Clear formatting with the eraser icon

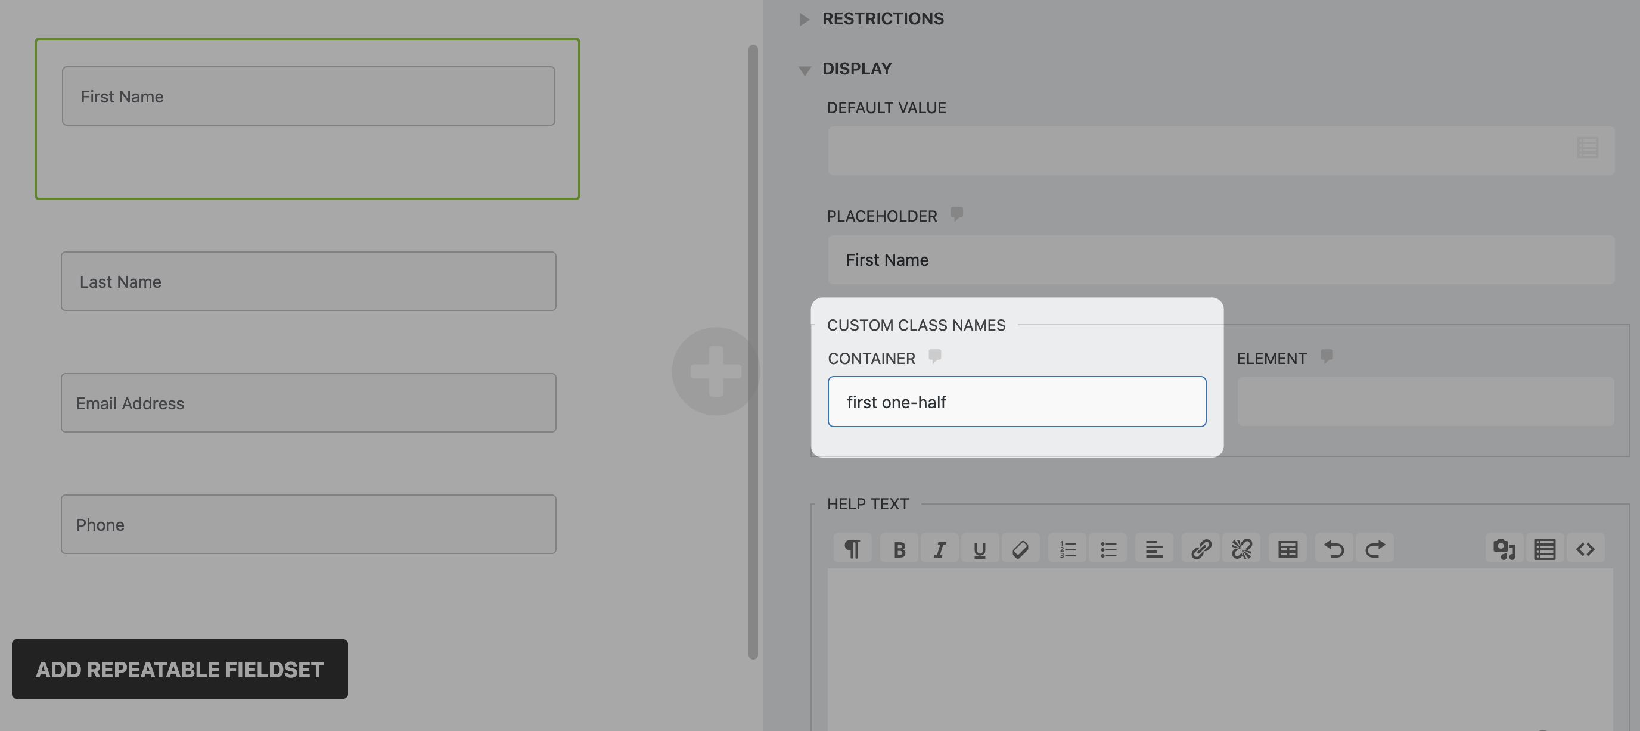click(x=1021, y=549)
